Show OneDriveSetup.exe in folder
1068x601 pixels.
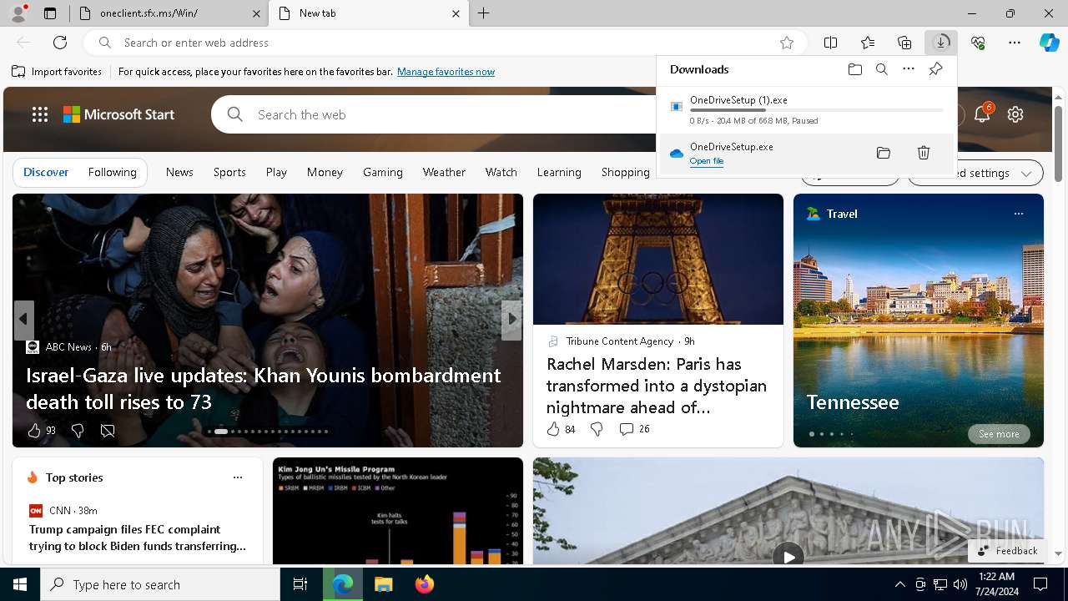(884, 153)
